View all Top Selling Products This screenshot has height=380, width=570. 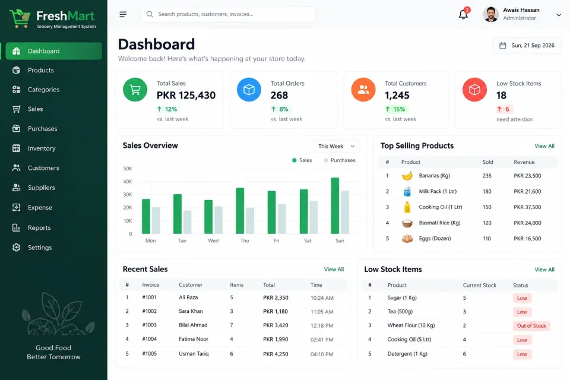pyautogui.click(x=544, y=146)
